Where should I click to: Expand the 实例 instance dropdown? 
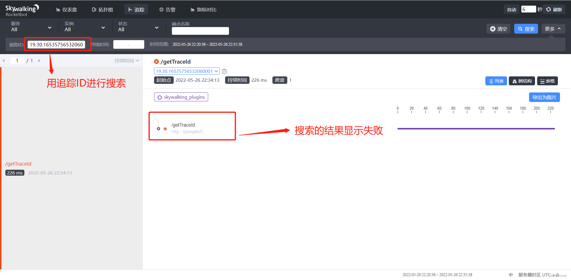tap(85, 27)
